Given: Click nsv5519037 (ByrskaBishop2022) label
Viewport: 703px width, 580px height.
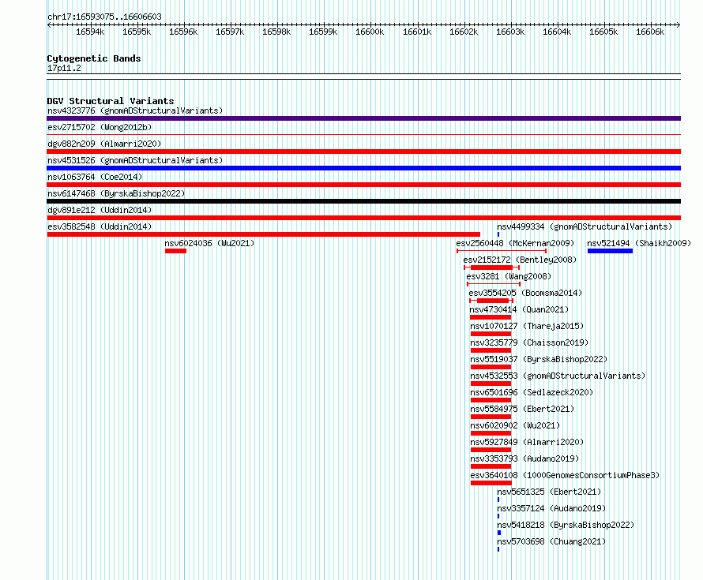Looking at the screenshot, I should [539, 359].
